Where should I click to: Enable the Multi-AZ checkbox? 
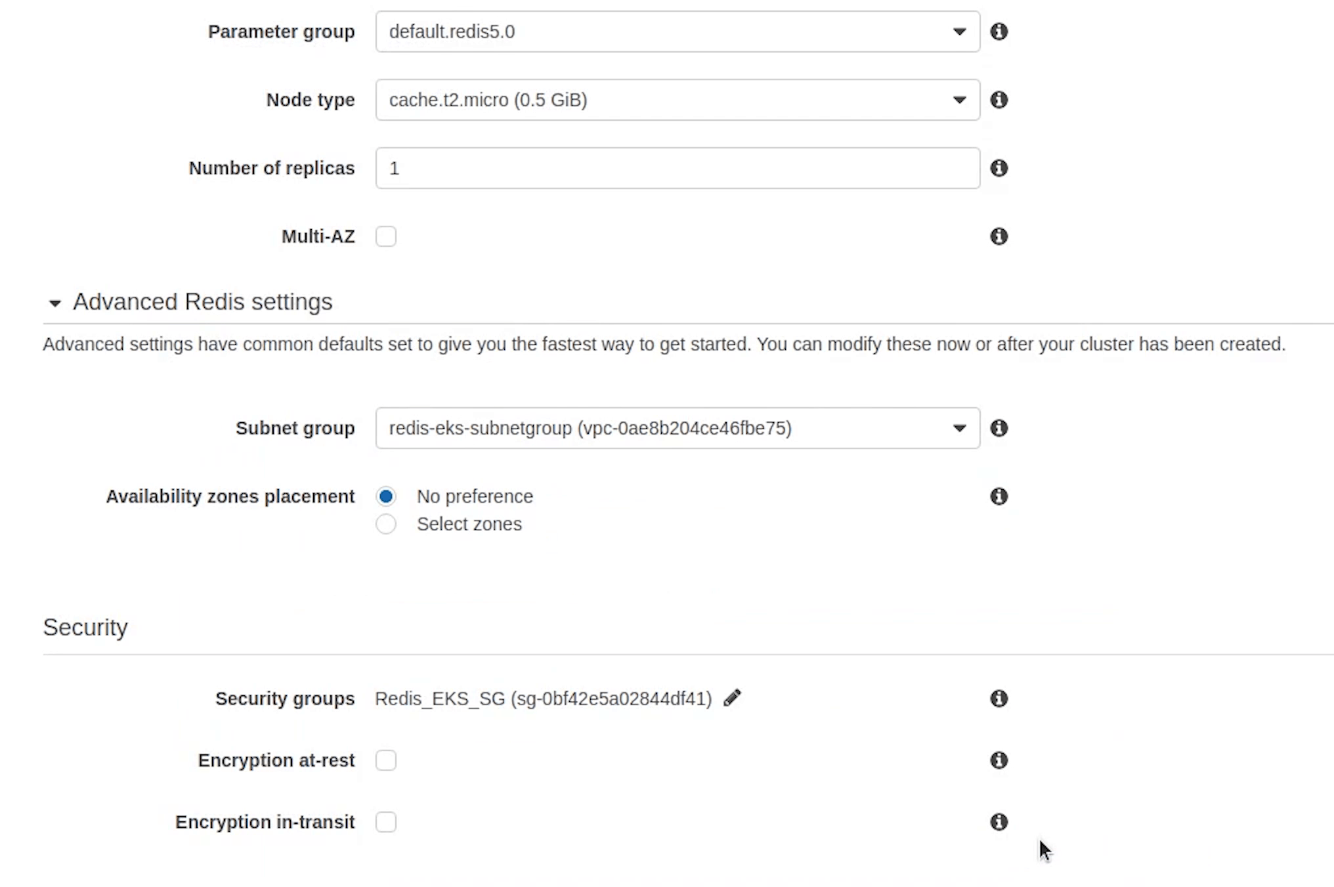pyautogui.click(x=386, y=236)
